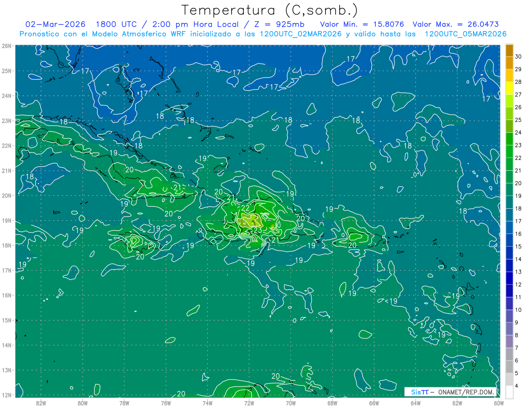This screenshot has width=530, height=409.
Task: Click the yellow legend swatch between 27 and 28
Action: [509, 88]
